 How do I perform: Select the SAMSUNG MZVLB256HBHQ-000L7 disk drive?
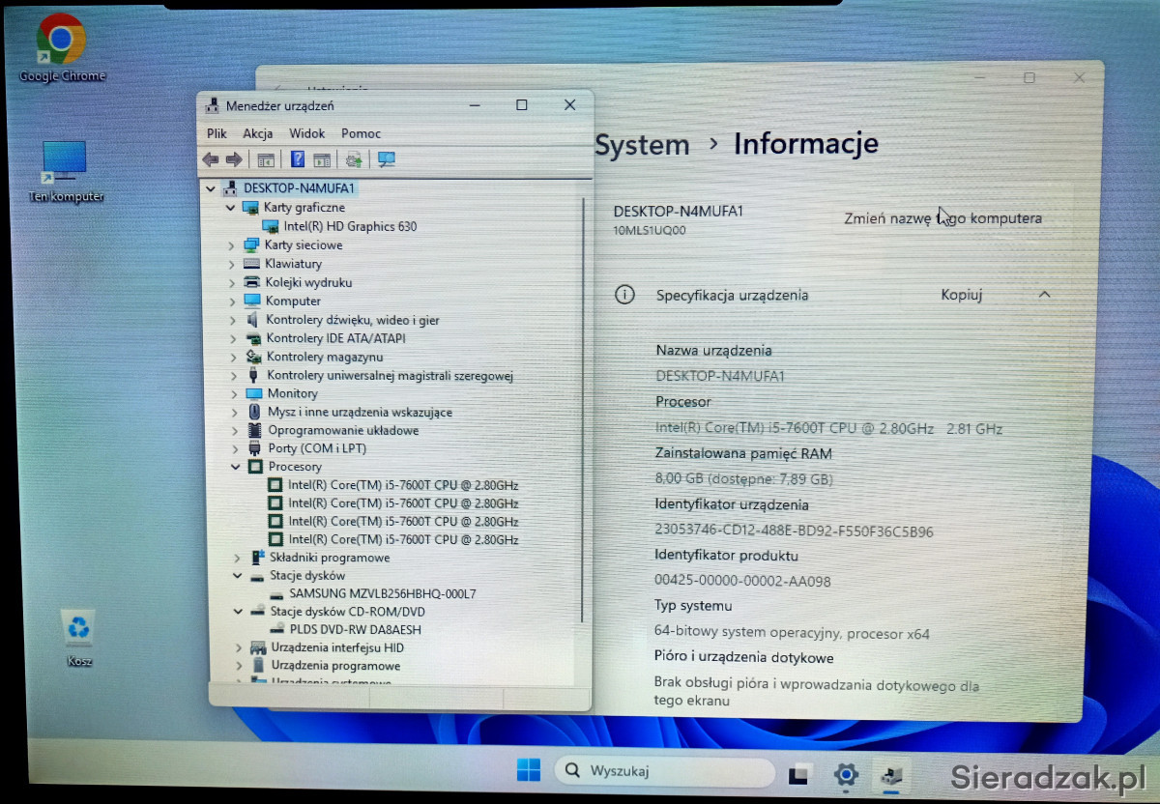coord(382,593)
